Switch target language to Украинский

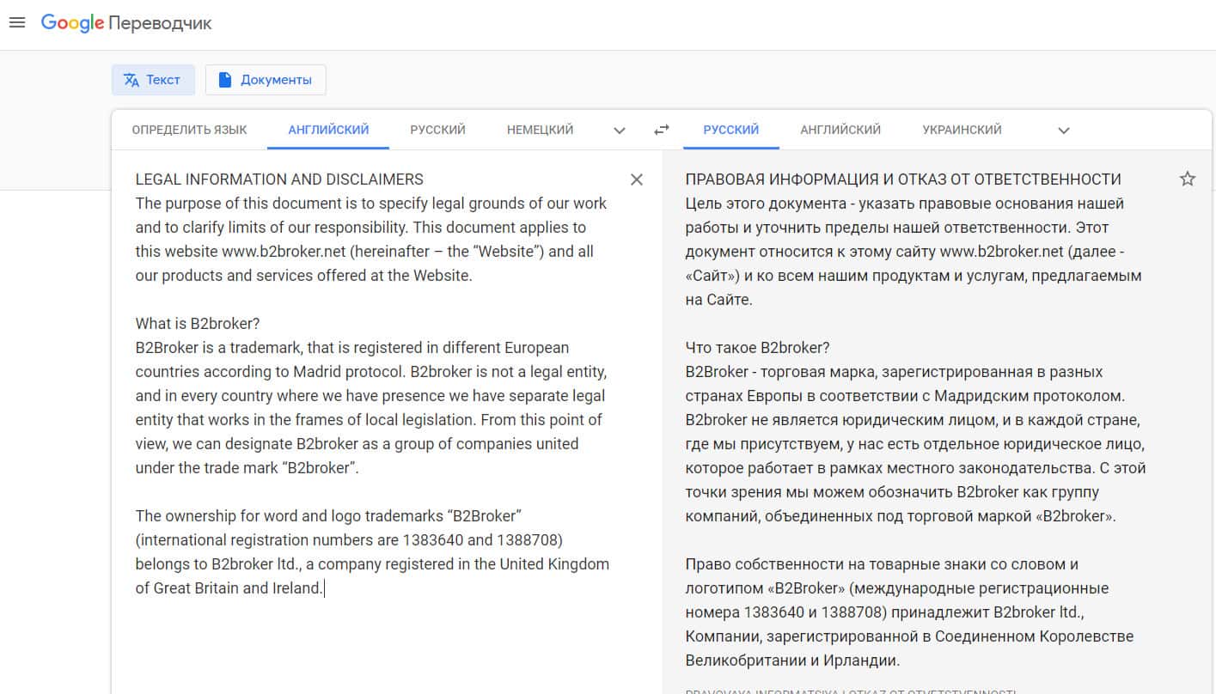click(x=962, y=131)
